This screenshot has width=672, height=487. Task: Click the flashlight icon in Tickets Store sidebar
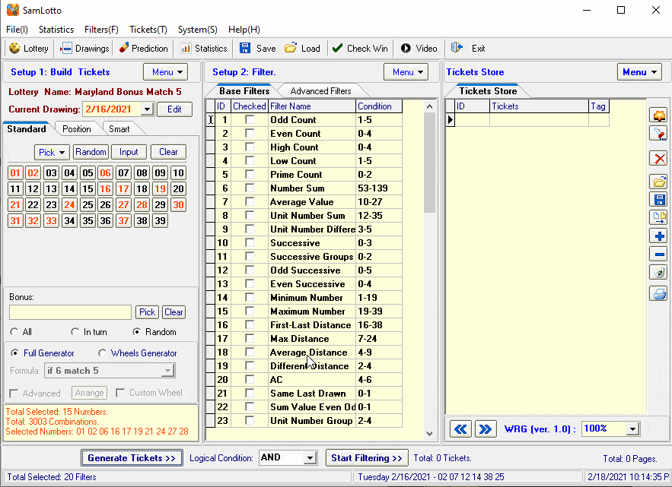pos(659,134)
